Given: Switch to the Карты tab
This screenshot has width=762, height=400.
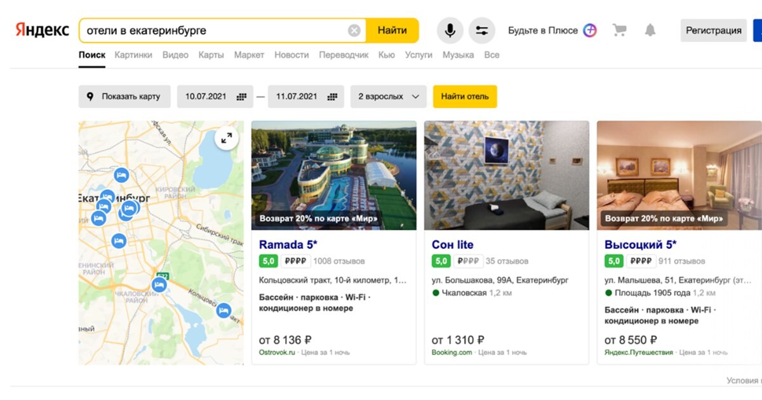Looking at the screenshot, I should [x=211, y=55].
